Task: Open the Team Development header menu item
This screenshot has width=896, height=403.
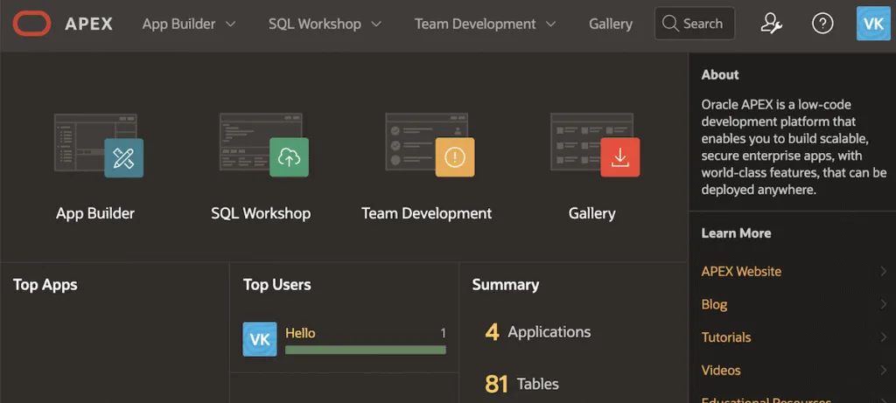Action: click(x=475, y=24)
